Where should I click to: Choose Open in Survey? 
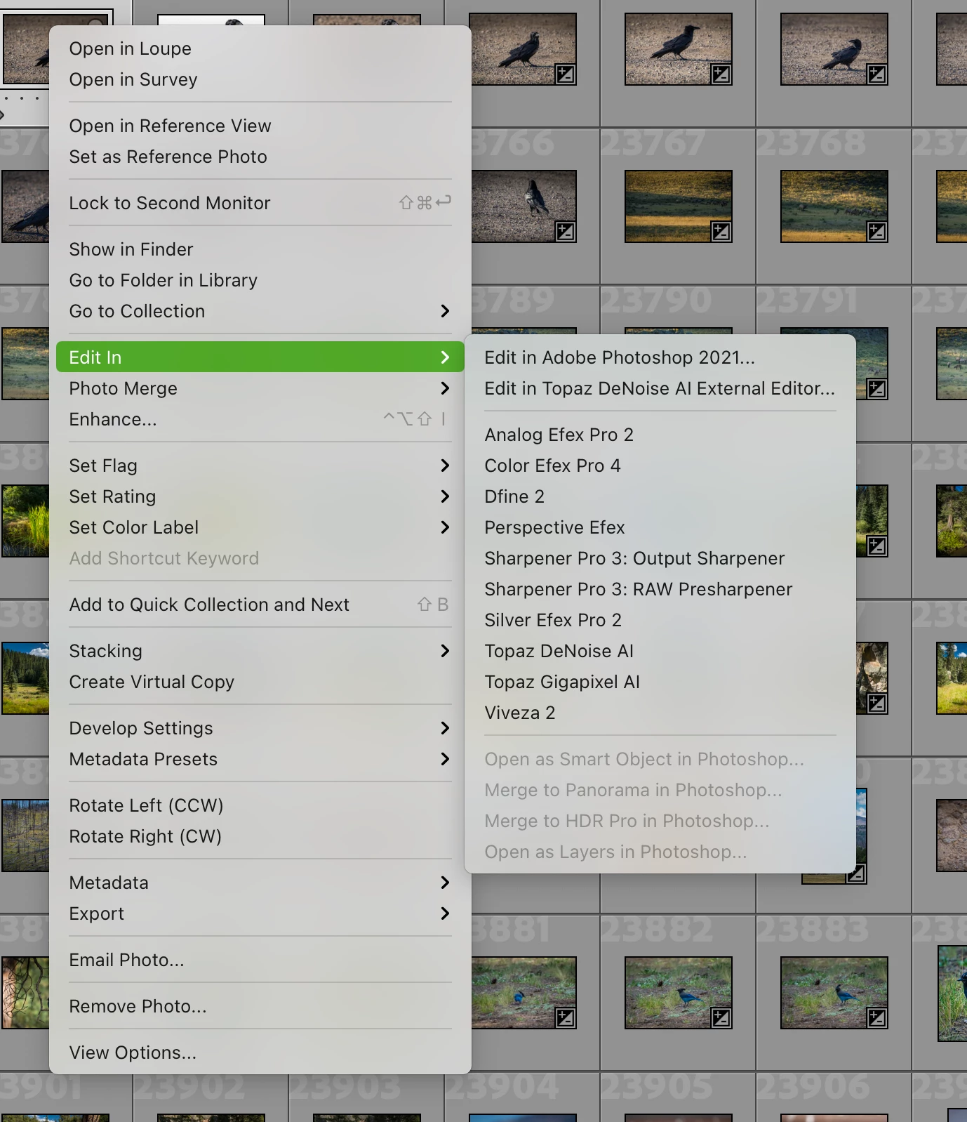pyautogui.click(x=260, y=79)
